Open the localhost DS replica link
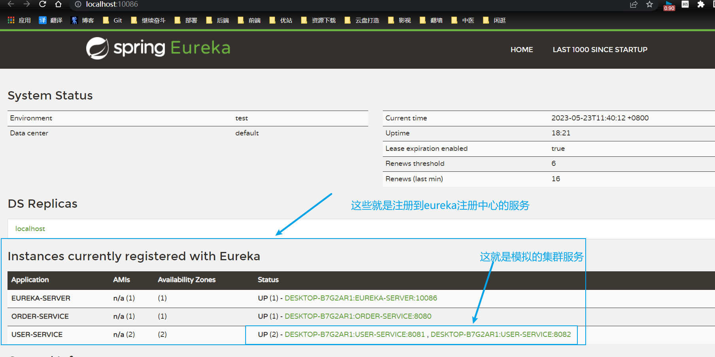This screenshot has height=357, width=715. click(x=30, y=229)
